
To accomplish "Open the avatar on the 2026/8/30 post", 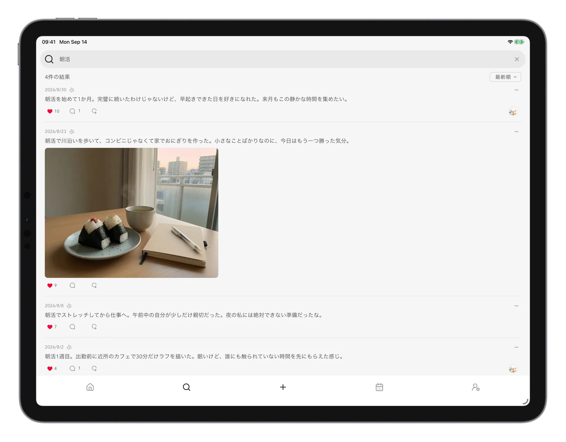I will point(513,112).
